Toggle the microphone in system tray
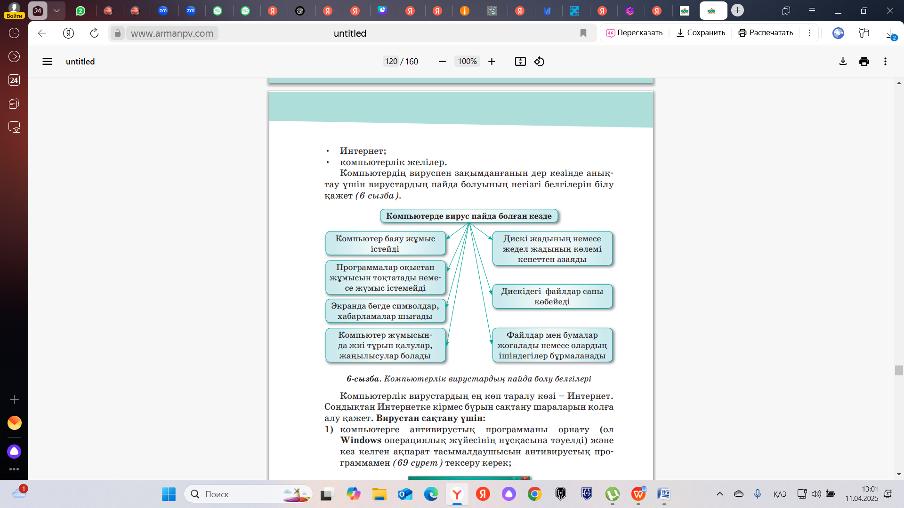 (757, 494)
